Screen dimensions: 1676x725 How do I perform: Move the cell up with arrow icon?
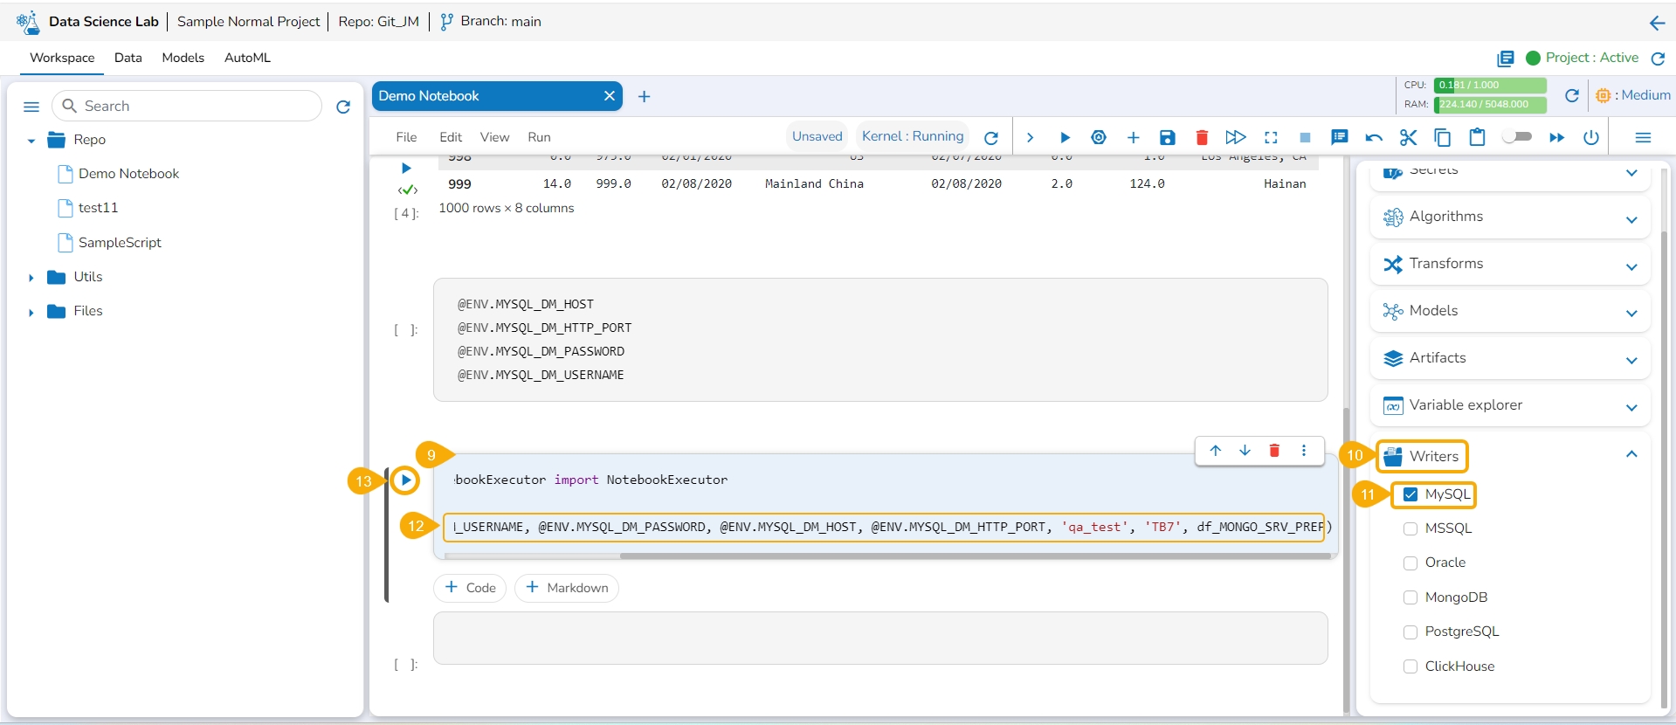click(1215, 451)
